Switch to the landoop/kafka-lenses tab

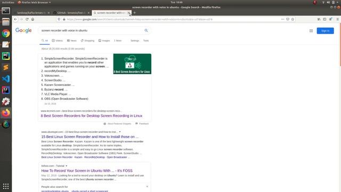(x=31, y=13)
